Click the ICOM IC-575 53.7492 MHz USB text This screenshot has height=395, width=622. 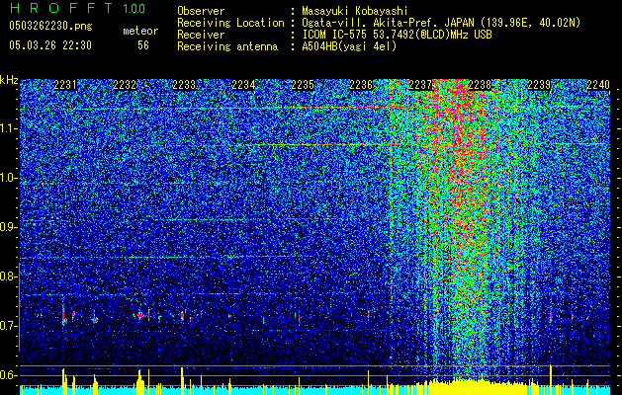[x=397, y=35]
